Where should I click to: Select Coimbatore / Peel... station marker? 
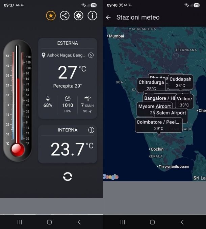159,125
